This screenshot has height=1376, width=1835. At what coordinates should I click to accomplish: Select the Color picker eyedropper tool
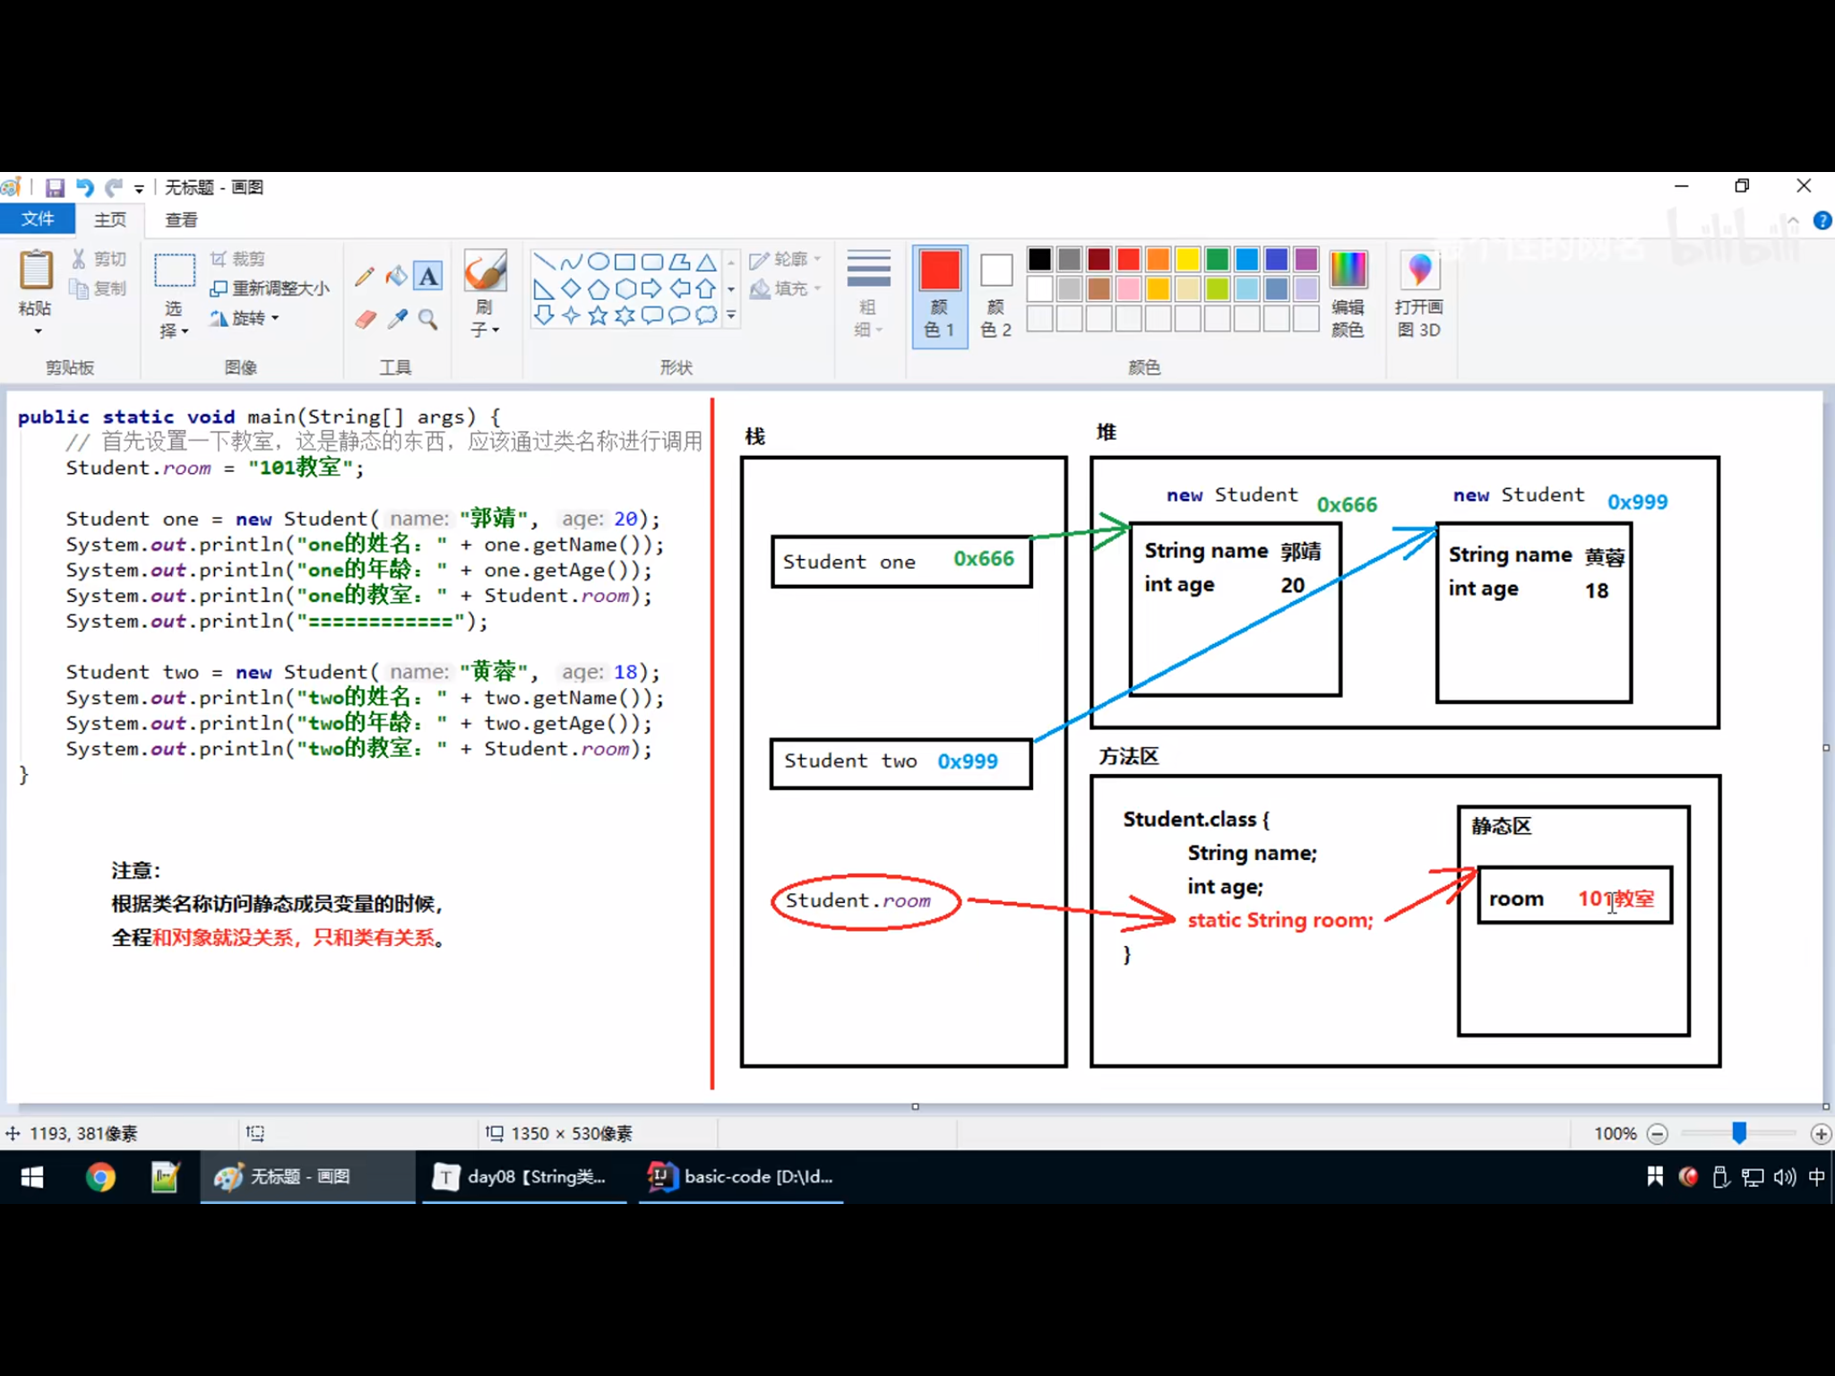397,319
